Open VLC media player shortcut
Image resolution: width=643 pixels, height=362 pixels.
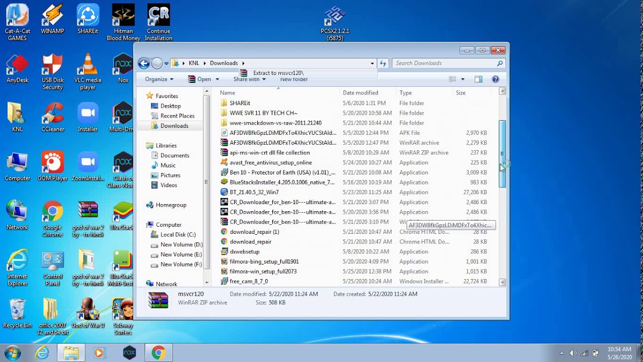pyautogui.click(x=88, y=72)
